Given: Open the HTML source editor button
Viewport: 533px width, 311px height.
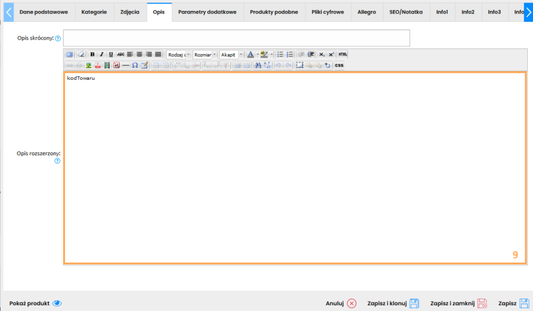Looking at the screenshot, I should (x=342, y=54).
